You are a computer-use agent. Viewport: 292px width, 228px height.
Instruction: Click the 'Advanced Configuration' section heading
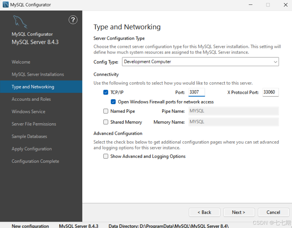pyautogui.click(x=118, y=134)
